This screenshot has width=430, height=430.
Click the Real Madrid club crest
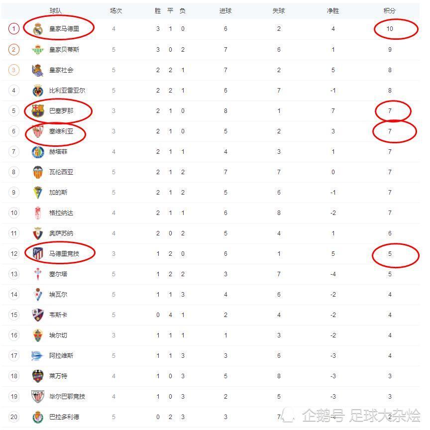tap(38, 29)
